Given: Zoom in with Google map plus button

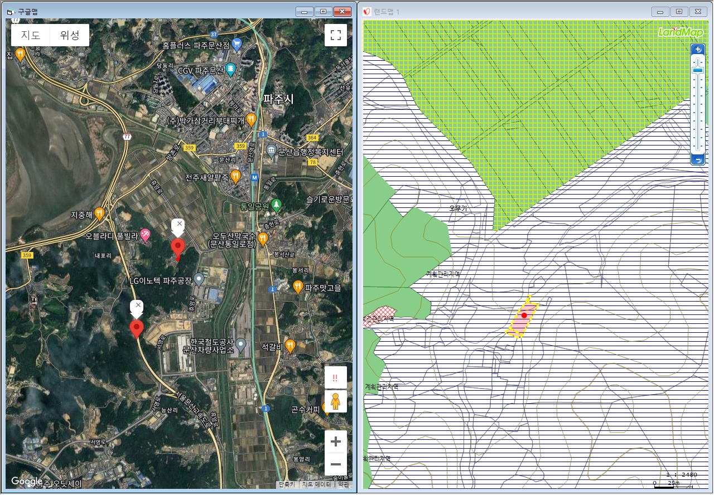Looking at the screenshot, I should tap(336, 442).
